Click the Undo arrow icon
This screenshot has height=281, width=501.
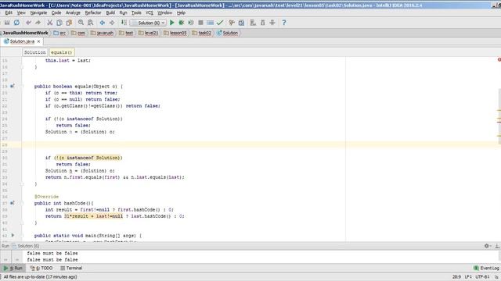pyautogui.click(x=28, y=23)
